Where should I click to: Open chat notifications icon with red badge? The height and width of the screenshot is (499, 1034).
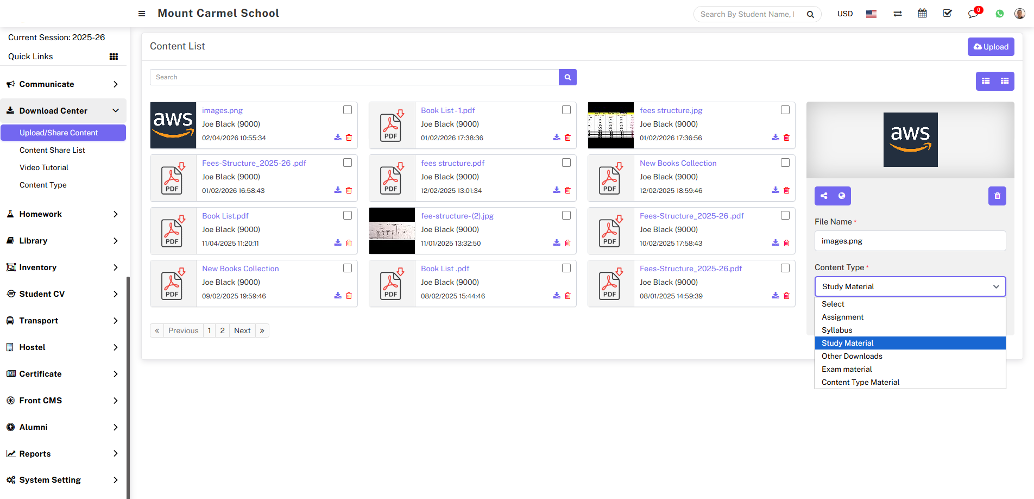[973, 14]
